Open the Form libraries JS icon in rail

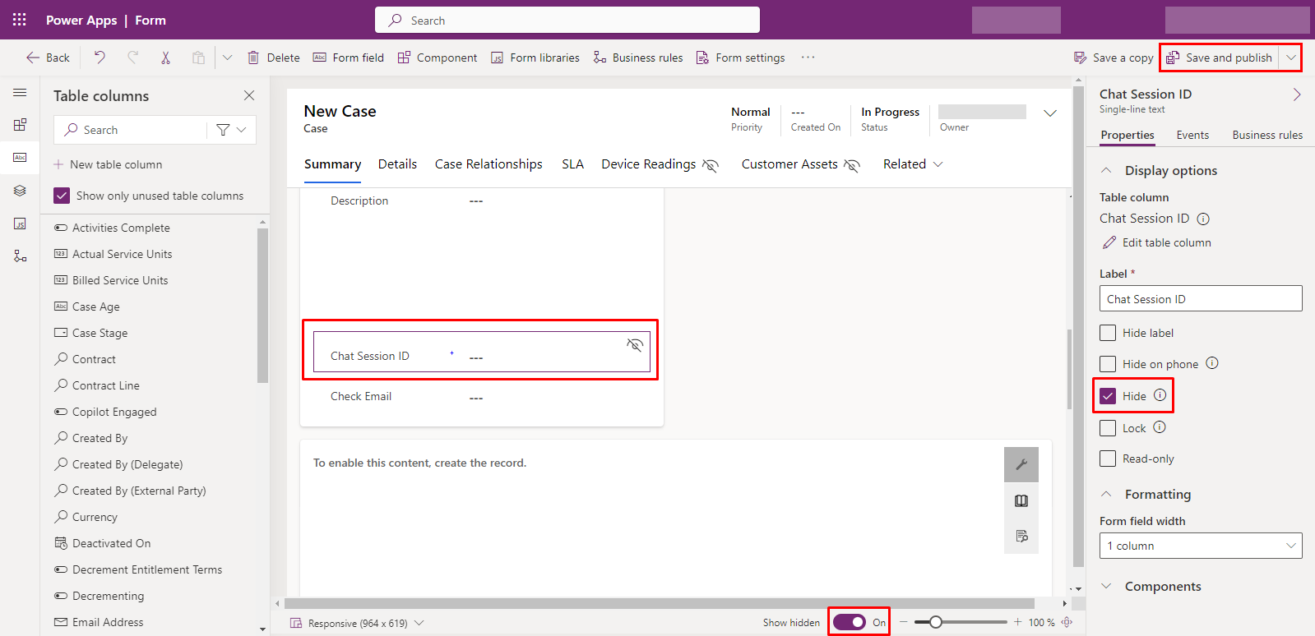click(x=20, y=224)
